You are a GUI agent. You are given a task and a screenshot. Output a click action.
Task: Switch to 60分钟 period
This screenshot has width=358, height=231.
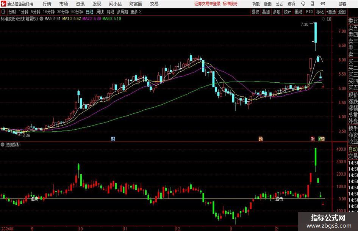77,12
